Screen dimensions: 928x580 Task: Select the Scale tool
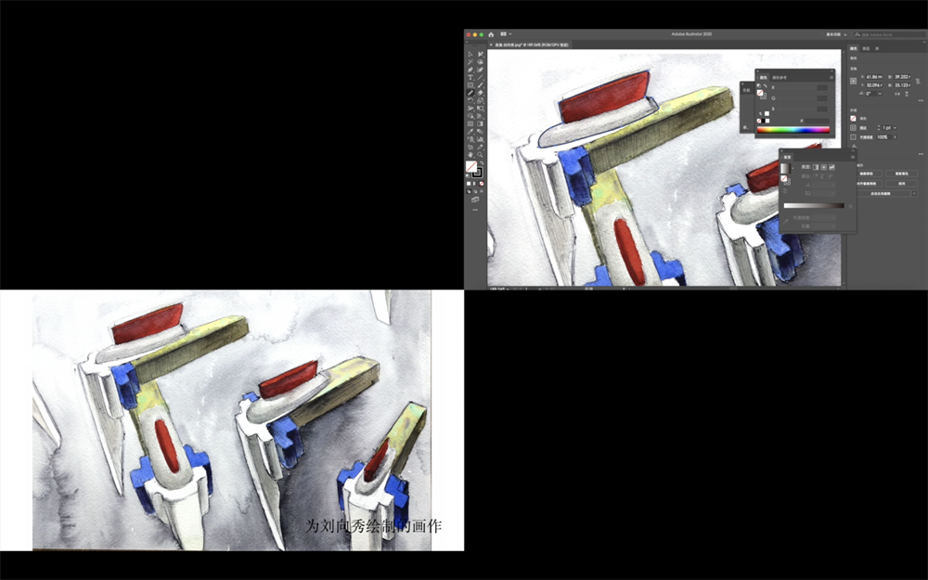(x=480, y=100)
